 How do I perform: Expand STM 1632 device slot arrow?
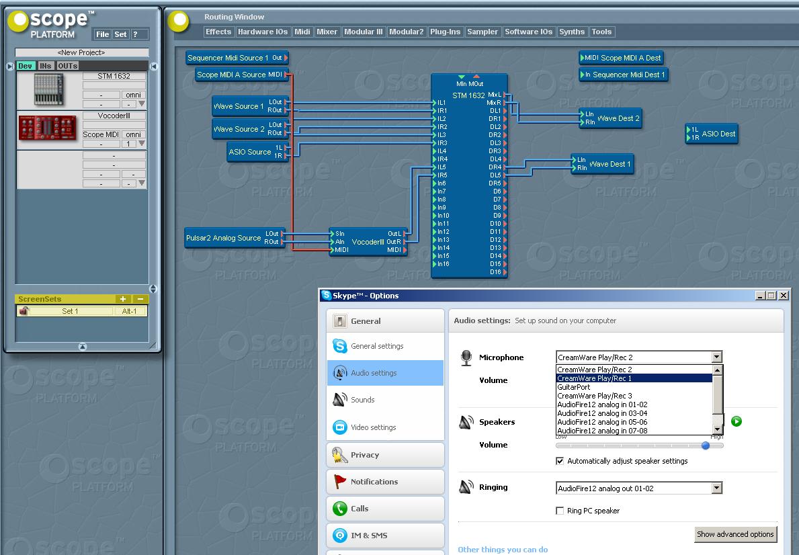[142, 104]
